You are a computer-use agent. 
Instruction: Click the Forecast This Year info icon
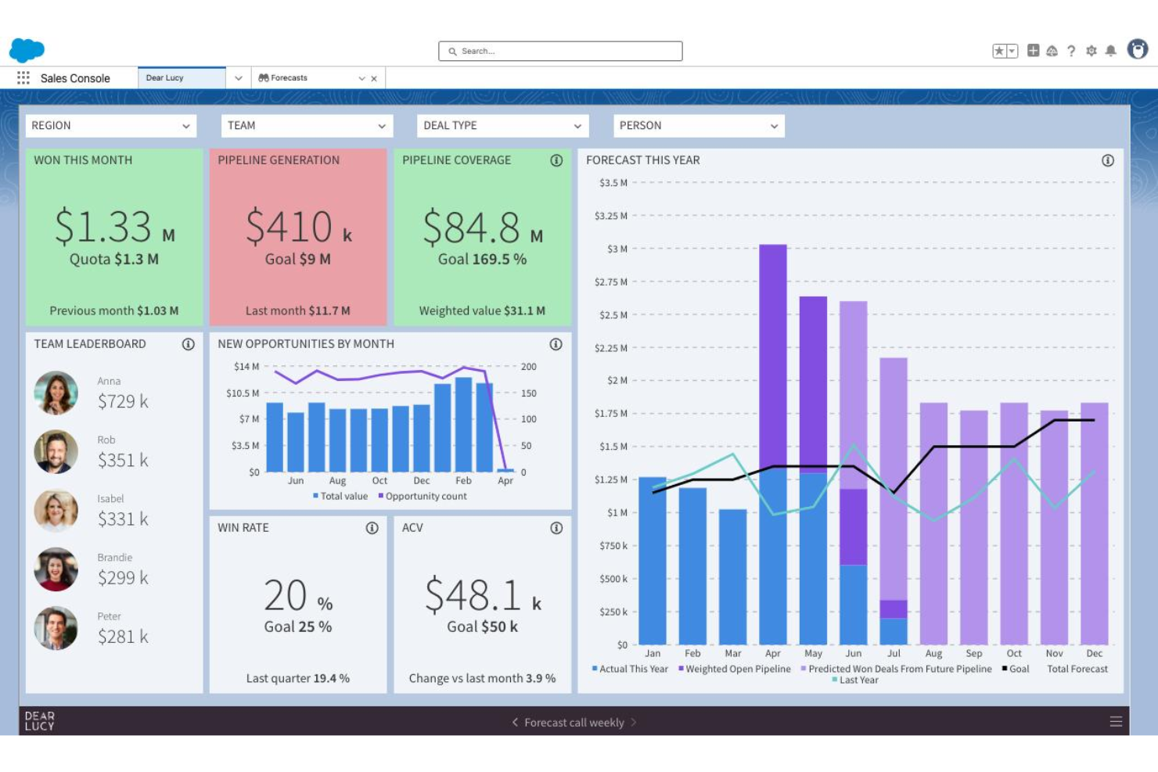tap(1108, 160)
